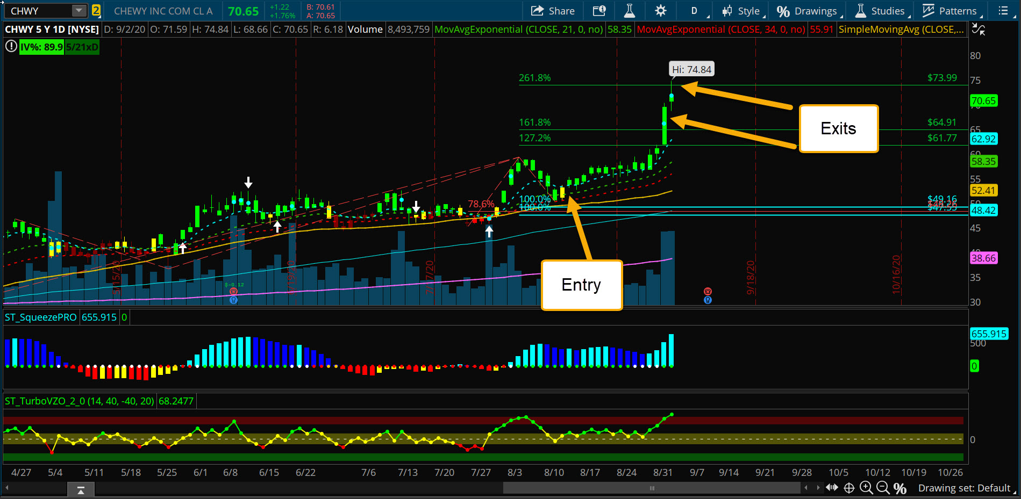
Task: Click the yellow 52.41 price axis tag
Action: coord(983,191)
